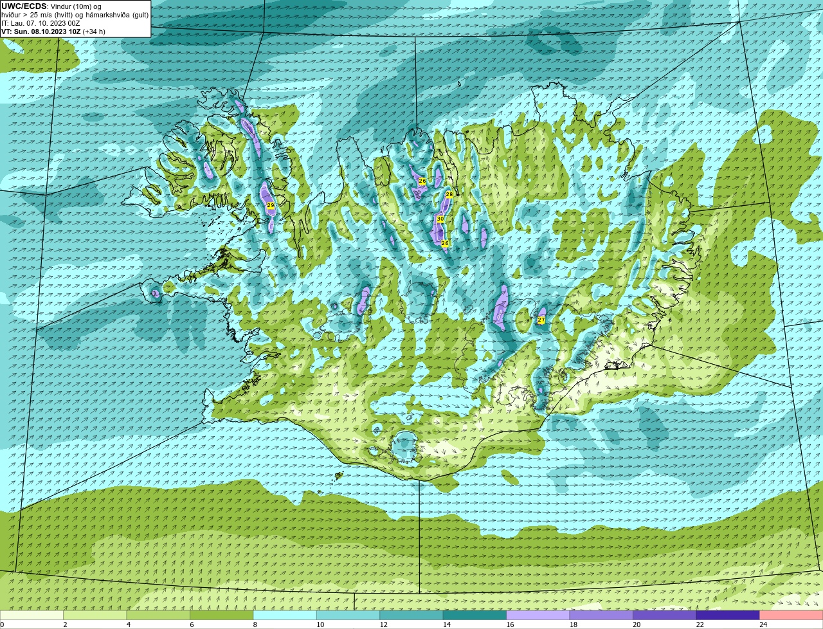Click the hviður > 25 m/s description line

[75, 15]
